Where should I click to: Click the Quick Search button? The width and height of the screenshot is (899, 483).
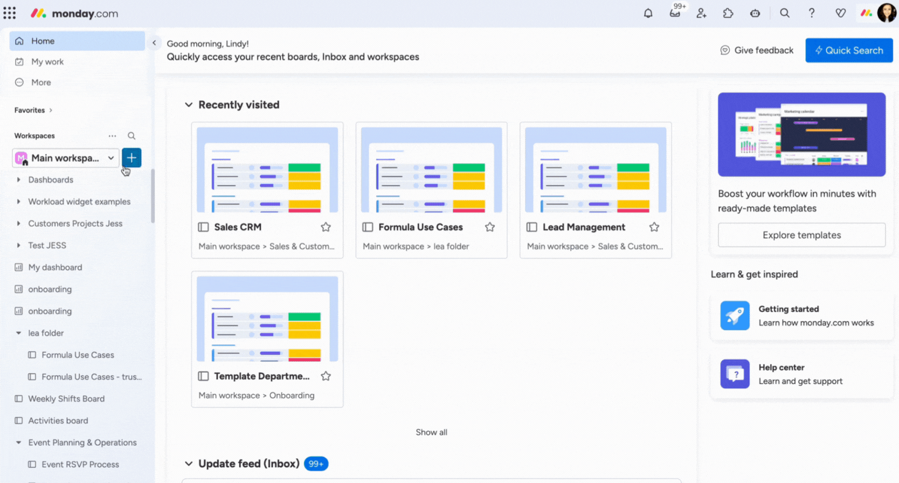point(849,50)
